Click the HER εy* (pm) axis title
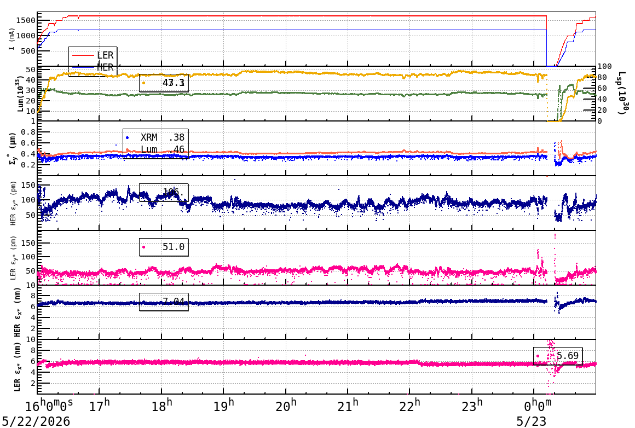The height and width of the screenshot is (428, 635). (x=13, y=203)
